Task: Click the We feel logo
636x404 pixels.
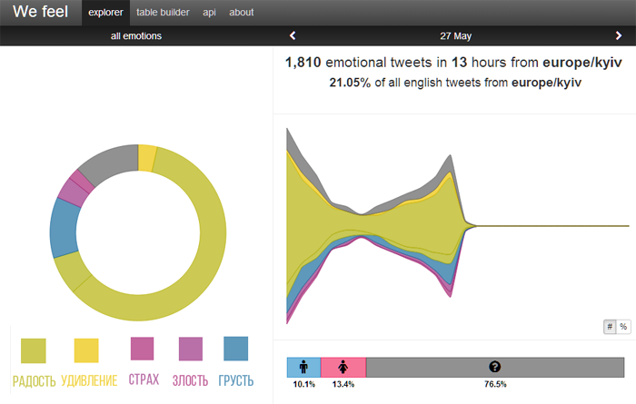Action: point(35,13)
